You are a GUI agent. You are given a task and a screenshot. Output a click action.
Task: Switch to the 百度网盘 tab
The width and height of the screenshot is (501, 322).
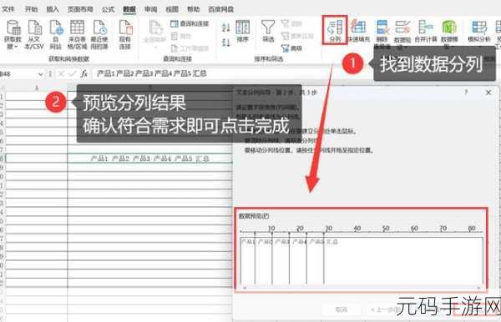click(x=220, y=9)
